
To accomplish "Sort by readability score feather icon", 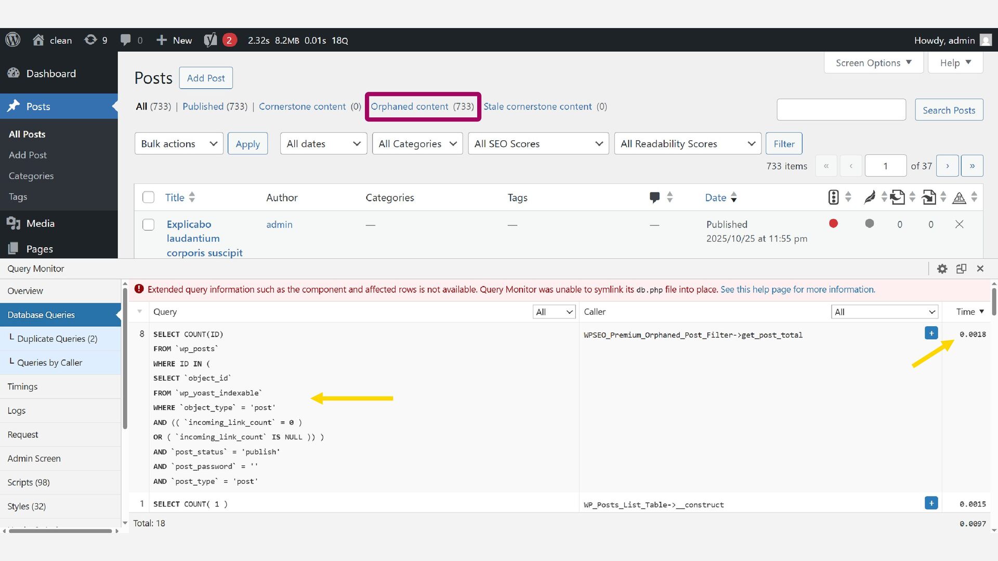I will coord(869,197).
